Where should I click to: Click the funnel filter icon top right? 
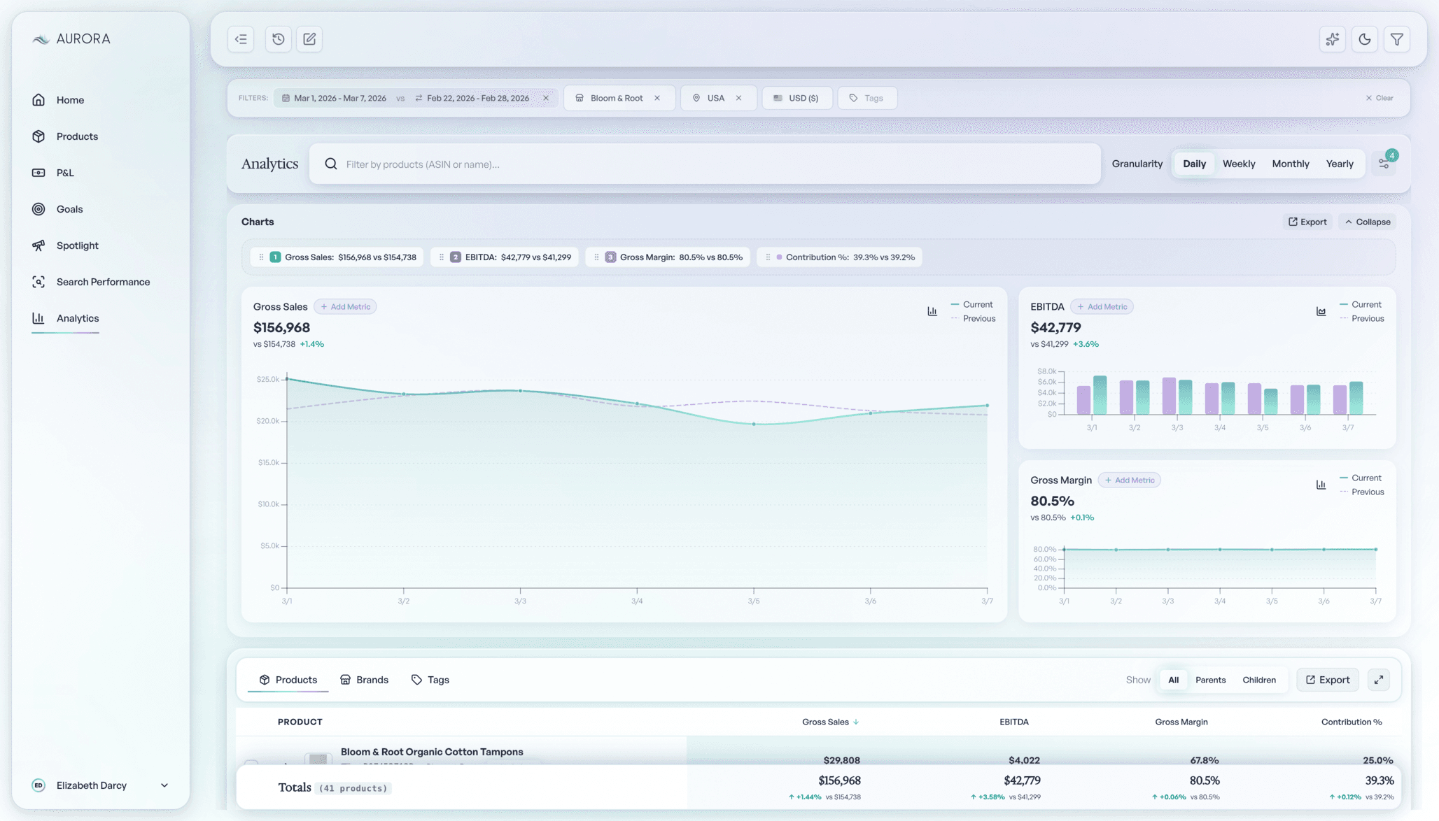1396,39
